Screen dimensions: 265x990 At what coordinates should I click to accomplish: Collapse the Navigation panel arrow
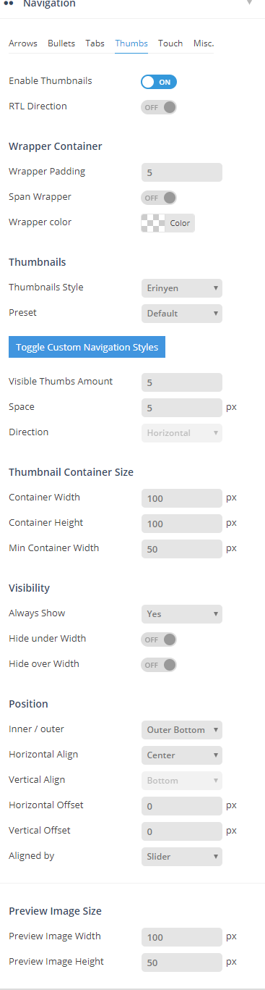(250, 3)
